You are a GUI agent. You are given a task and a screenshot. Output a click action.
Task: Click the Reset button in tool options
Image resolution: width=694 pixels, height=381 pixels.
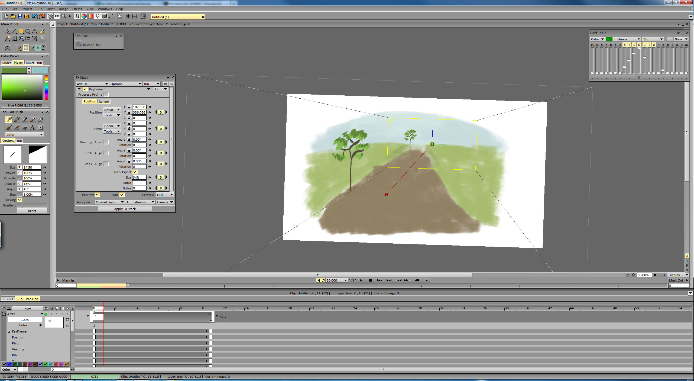pyautogui.click(x=32, y=211)
